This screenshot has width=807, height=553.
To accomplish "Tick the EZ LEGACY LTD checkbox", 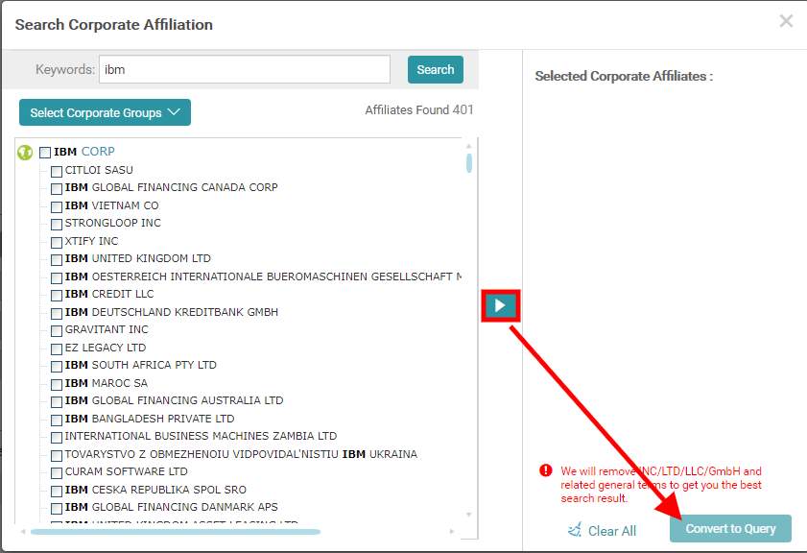I will pyautogui.click(x=57, y=349).
